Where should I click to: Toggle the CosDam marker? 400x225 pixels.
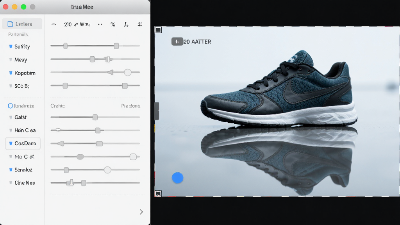[11, 143]
